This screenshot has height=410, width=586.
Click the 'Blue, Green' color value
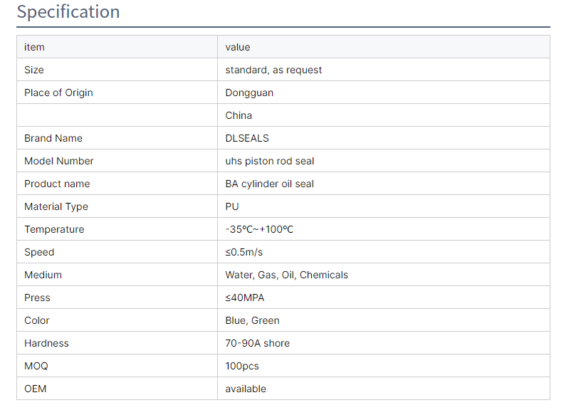(252, 320)
